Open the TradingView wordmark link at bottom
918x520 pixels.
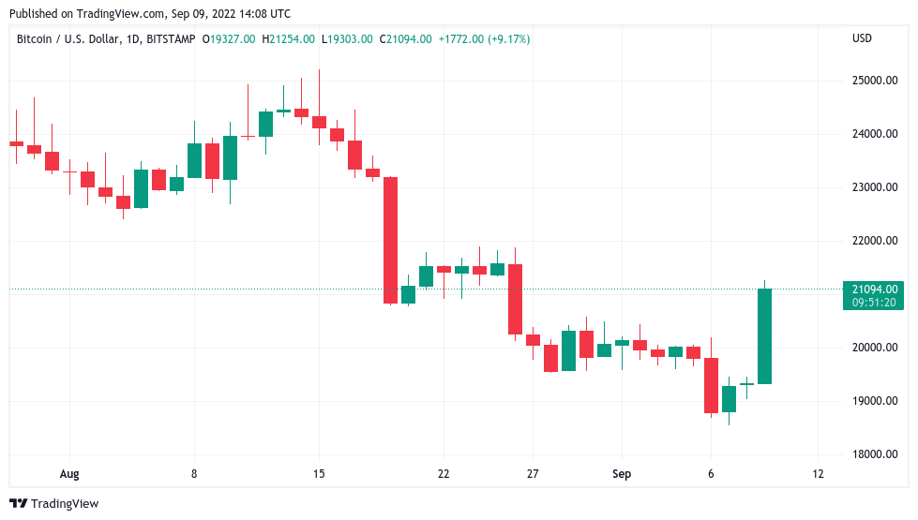point(64,503)
